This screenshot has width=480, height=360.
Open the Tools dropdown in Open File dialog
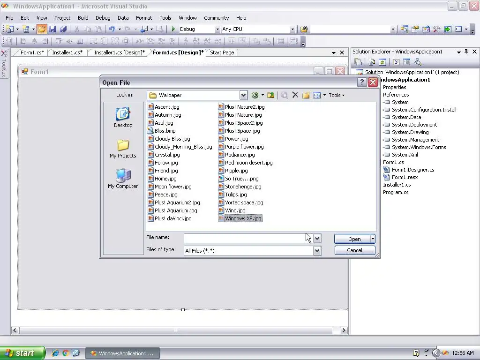[337, 95]
